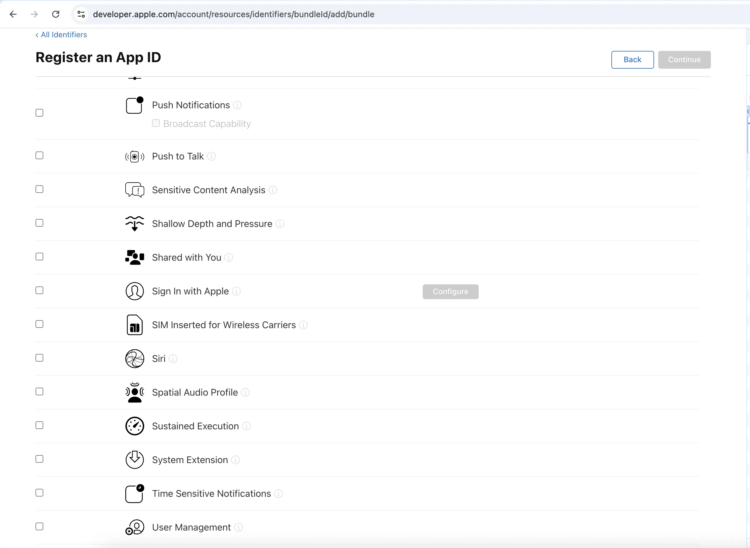The height and width of the screenshot is (548, 750).
Task: Check Shallow Depth and Pressure capability
Action: [39, 223]
